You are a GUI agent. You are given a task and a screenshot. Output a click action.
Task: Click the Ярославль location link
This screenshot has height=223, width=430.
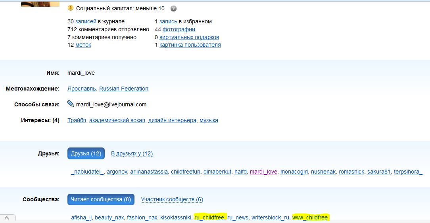[x=82, y=89]
